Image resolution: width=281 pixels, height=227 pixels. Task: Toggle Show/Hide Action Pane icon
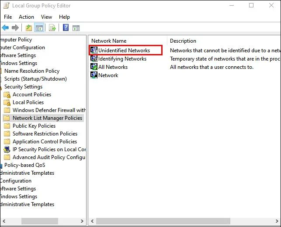point(76,28)
